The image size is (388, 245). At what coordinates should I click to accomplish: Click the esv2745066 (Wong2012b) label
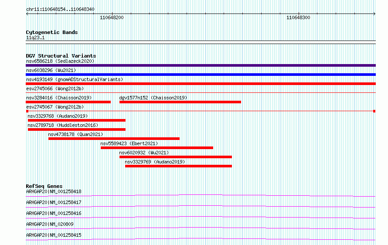click(55, 88)
